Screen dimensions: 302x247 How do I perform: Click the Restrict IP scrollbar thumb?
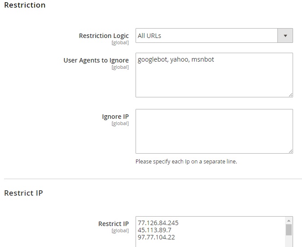[x=289, y=230]
